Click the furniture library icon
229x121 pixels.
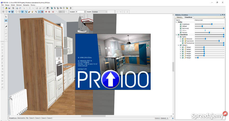[x=52, y=8]
